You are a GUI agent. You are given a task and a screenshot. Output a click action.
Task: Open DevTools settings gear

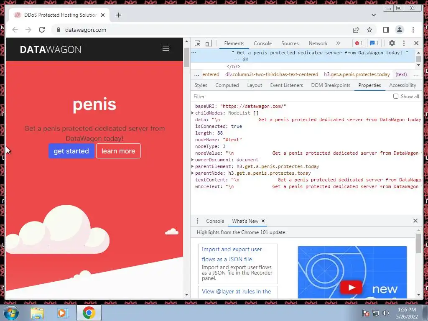click(x=392, y=43)
